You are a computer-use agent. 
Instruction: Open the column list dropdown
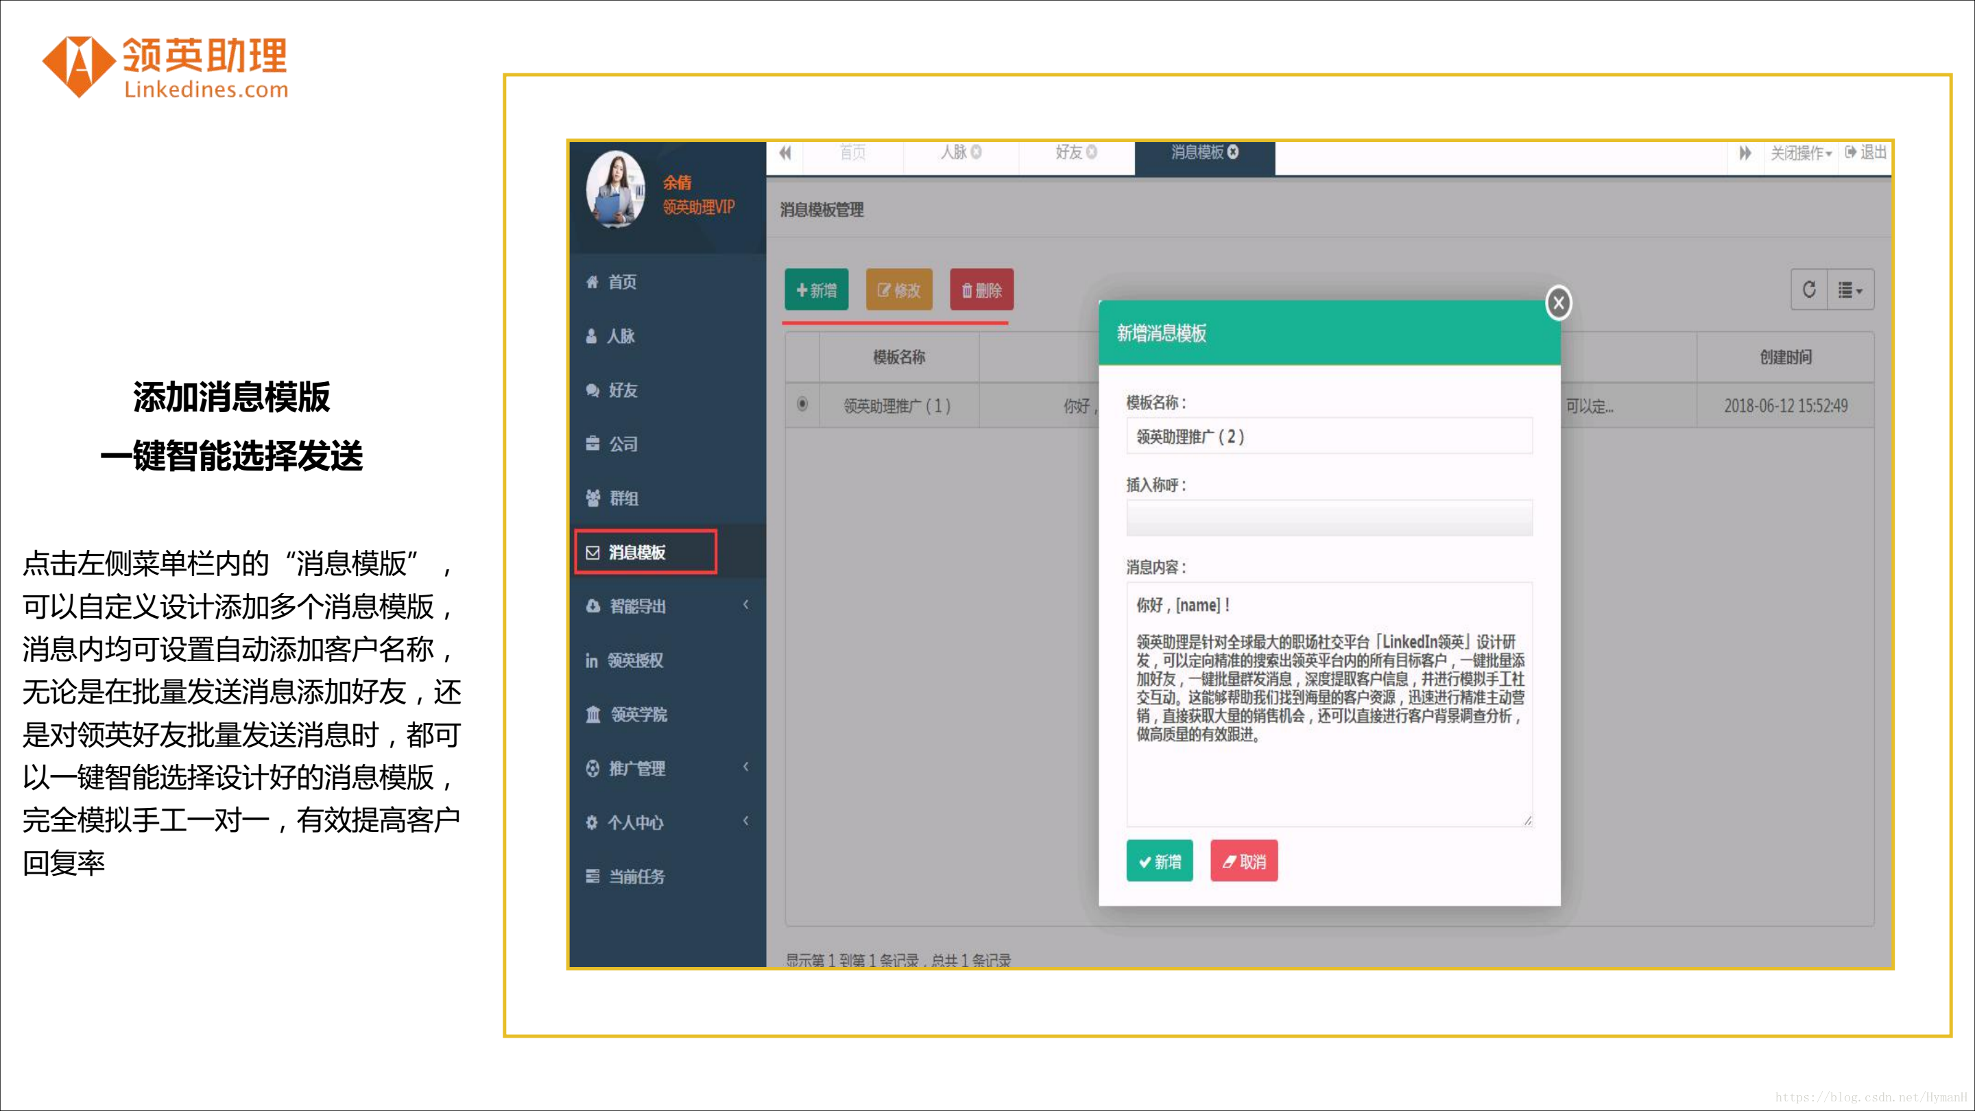[1851, 290]
